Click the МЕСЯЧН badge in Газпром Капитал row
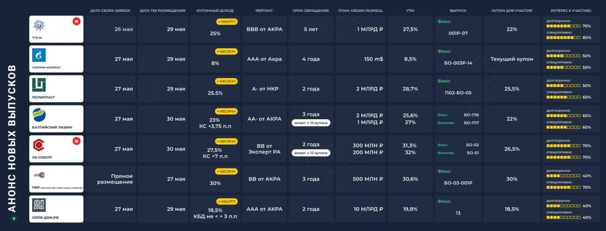 point(226,51)
